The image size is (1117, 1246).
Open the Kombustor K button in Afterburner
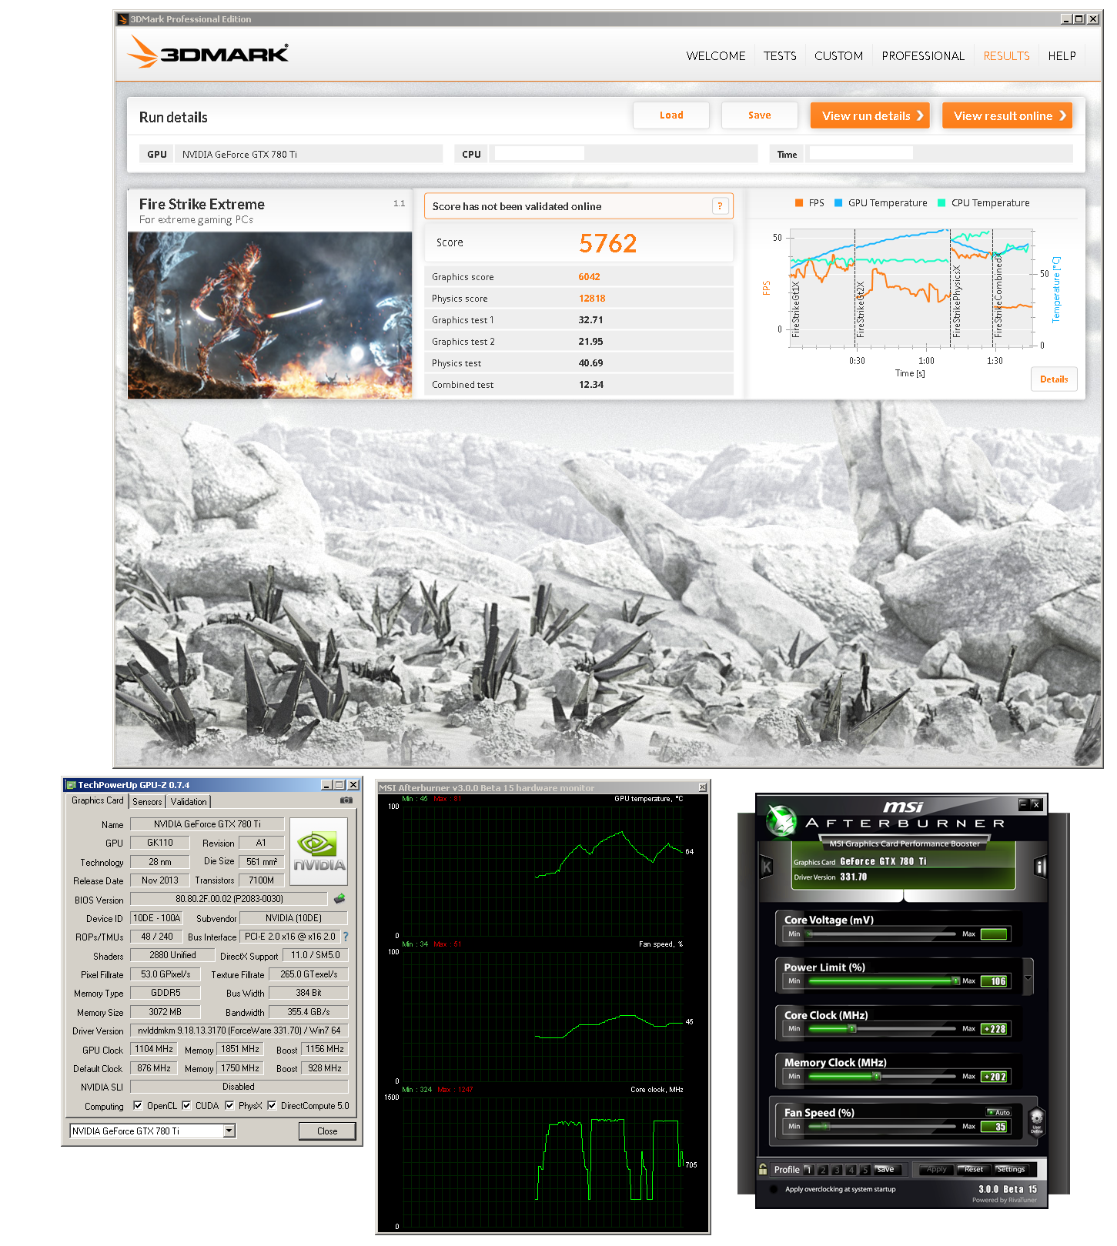tap(767, 867)
